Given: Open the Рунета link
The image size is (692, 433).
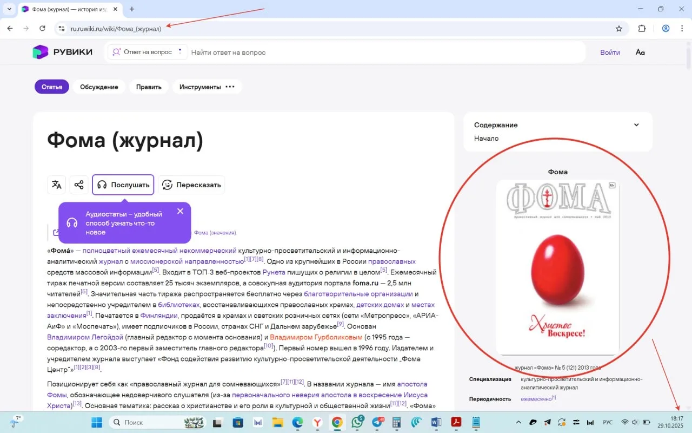Looking at the screenshot, I should tap(274, 272).
